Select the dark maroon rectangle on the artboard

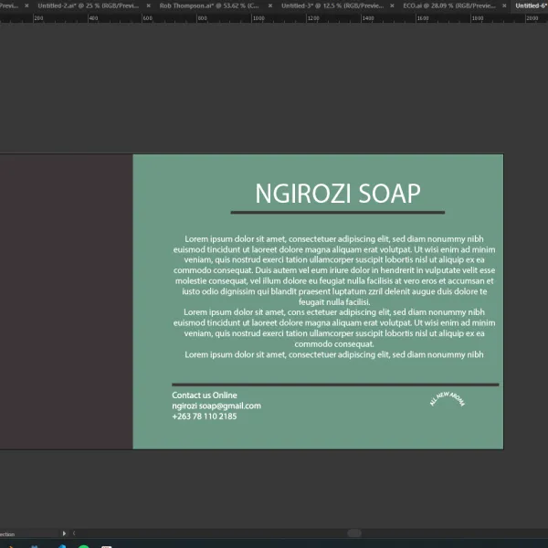67,301
